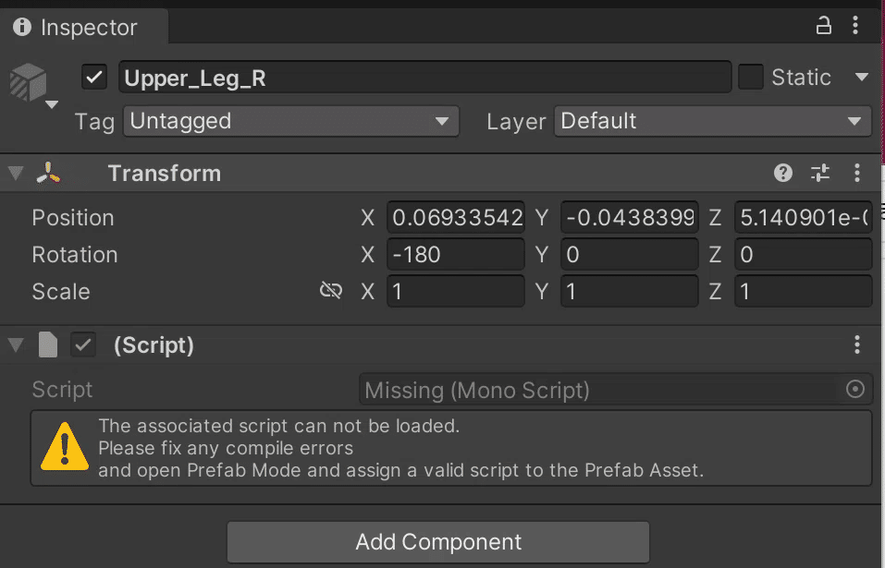Image resolution: width=885 pixels, height=568 pixels.
Task: Open the Inspector panel options menu
Action: pyautogui.click(x=856, y=26)
